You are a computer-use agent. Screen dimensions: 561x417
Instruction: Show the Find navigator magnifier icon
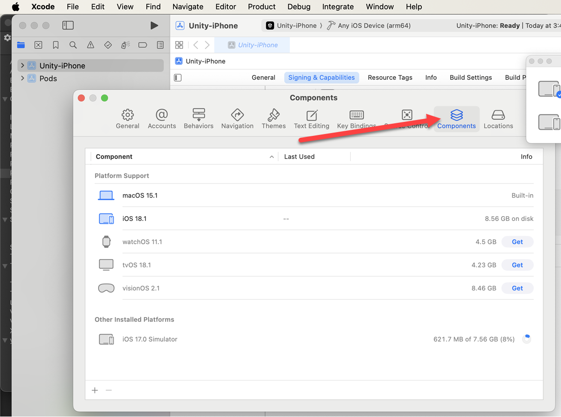coord(73,45)
